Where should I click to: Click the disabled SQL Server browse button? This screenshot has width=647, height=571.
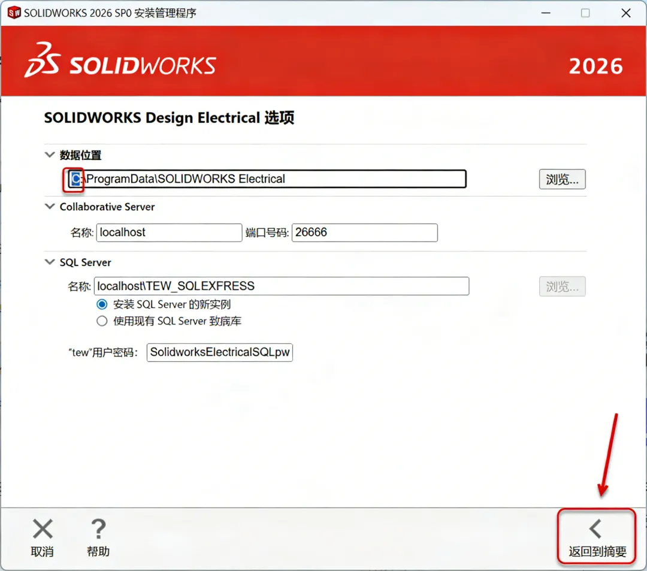[x=562, y=286]
